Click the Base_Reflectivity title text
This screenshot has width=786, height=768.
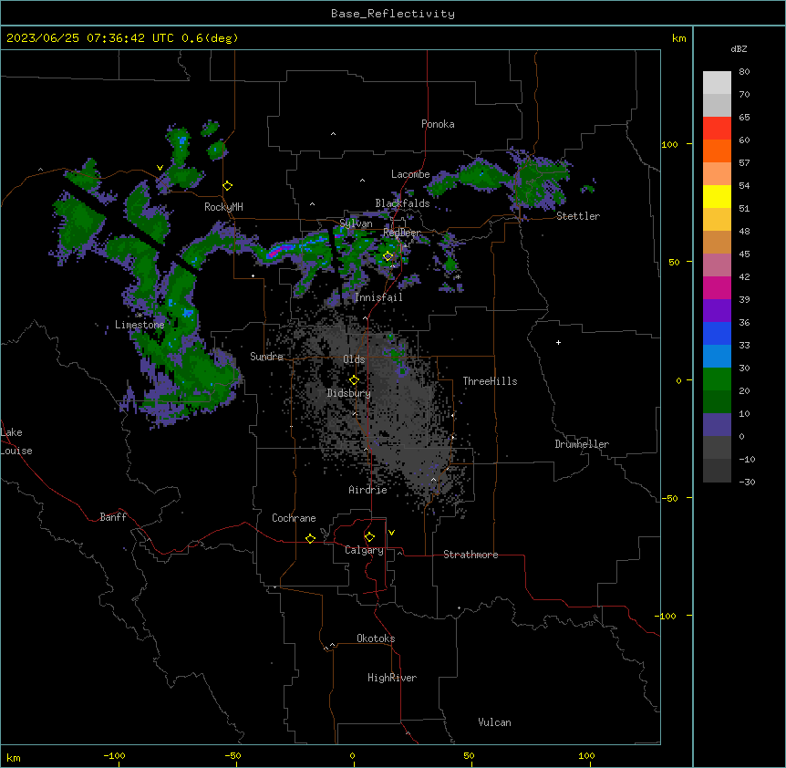tap(393, 14)
